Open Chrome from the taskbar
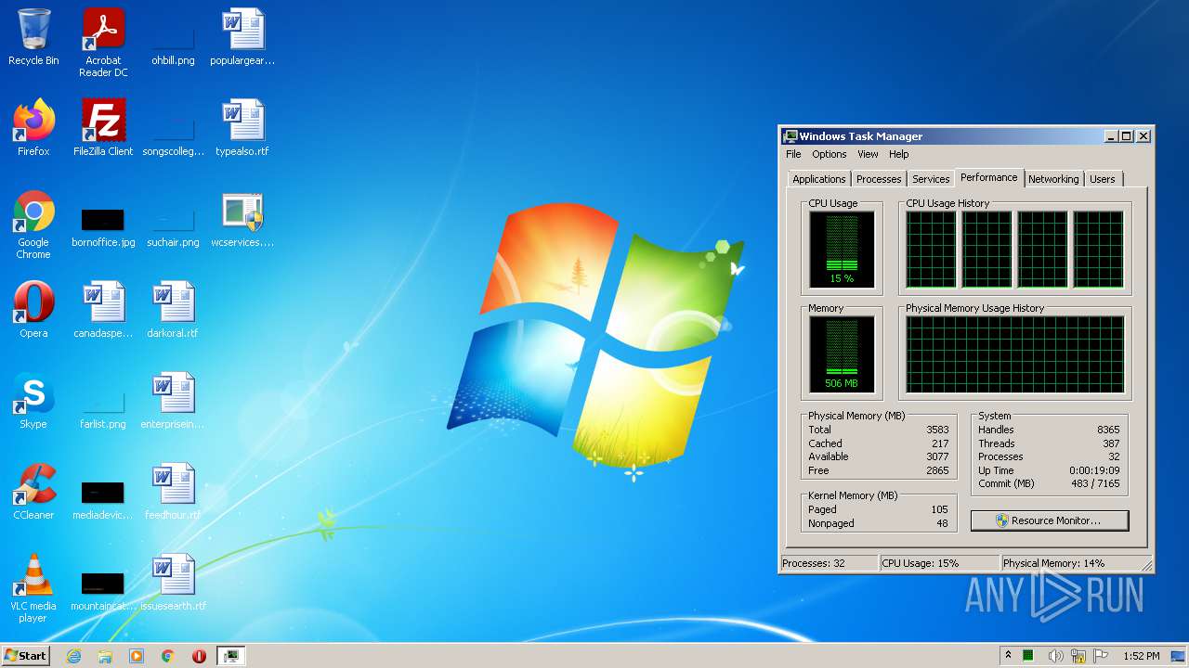The height and width of the screenshot is (668, 1189). (168, 656)
